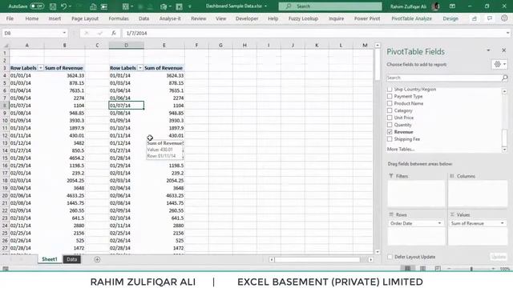Click the smiley feedback icon
Image resolution: width=513 pixels, height=288 pixels.
tap(504, 18)
